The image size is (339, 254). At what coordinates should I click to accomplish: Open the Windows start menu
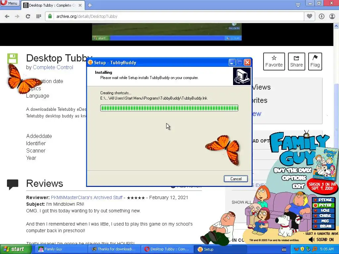point(16,249)
